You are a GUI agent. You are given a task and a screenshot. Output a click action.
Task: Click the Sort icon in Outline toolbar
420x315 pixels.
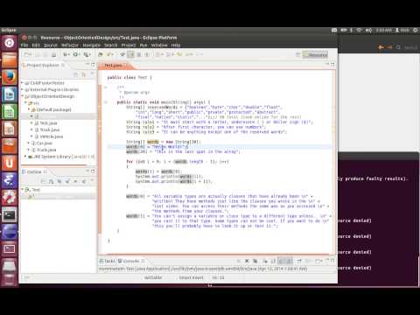[x=52, y=181]
